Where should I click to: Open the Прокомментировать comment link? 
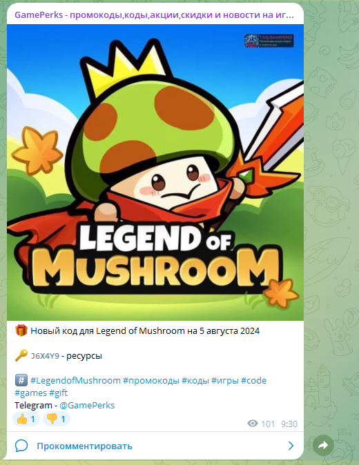pyautogui.click(x=84, y=446)
